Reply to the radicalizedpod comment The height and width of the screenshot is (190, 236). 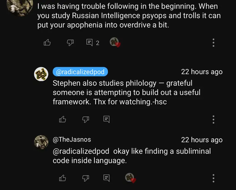(106, 119)
